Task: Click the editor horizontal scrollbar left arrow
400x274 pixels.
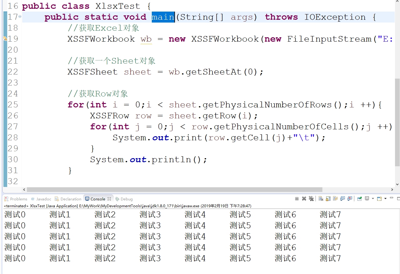Action: click(24, 189)
